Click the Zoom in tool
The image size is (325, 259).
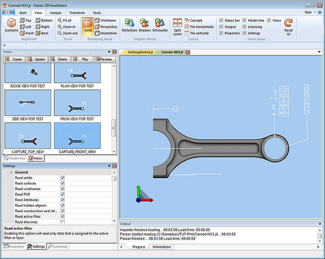66,27
